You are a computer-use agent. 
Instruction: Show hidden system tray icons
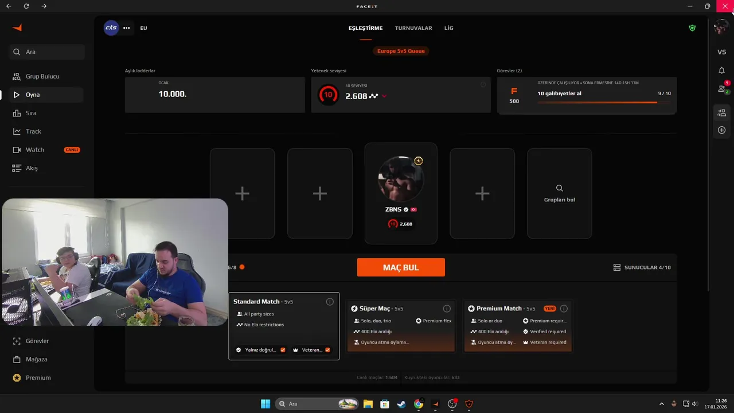coord(661,404)
